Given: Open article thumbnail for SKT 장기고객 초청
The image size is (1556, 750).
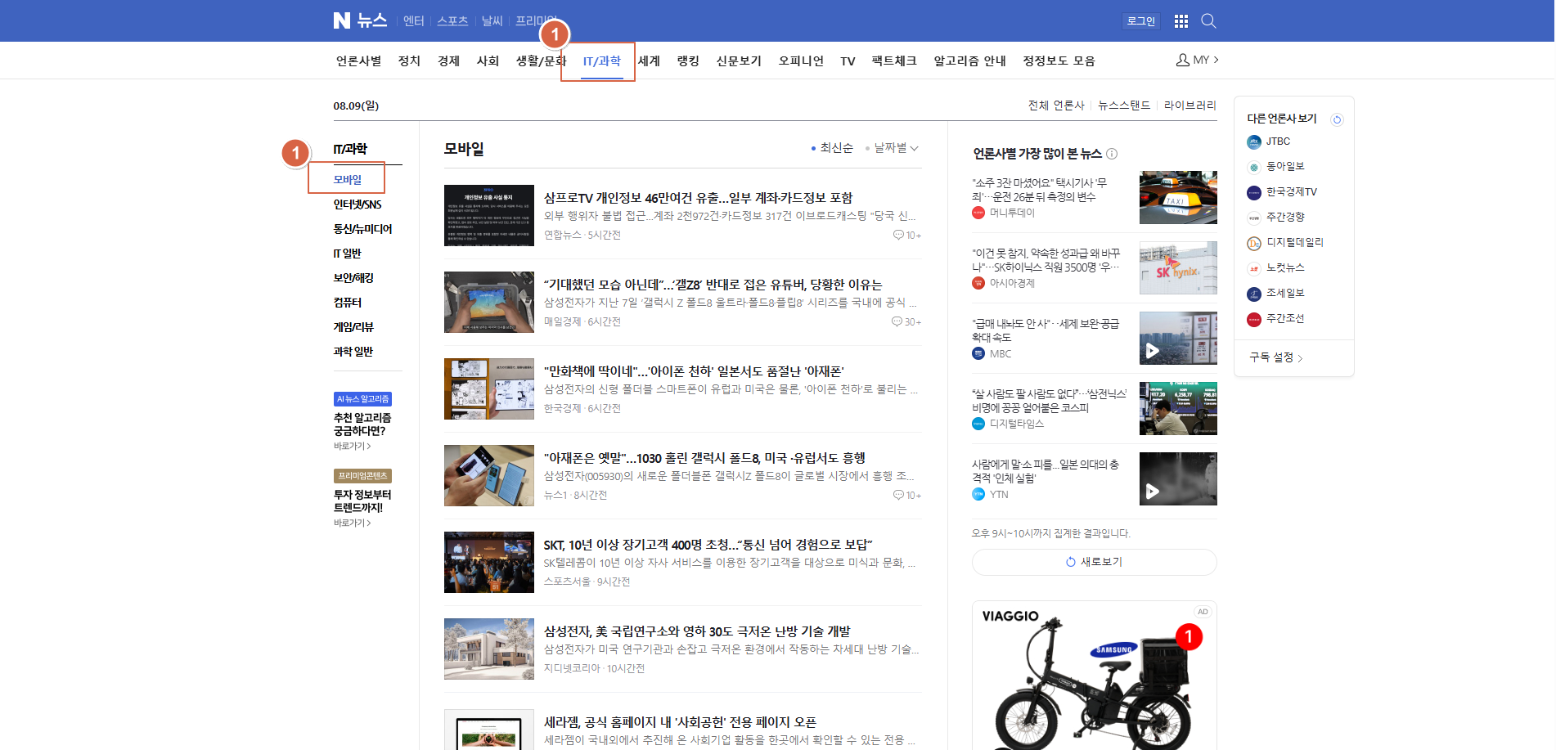Looking at the screenshot, I should click(489, 563).
